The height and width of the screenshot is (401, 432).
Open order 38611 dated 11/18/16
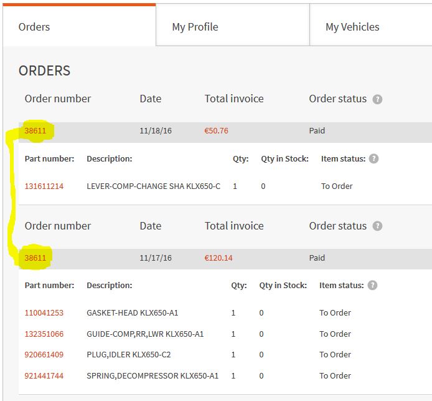point(35,131)
